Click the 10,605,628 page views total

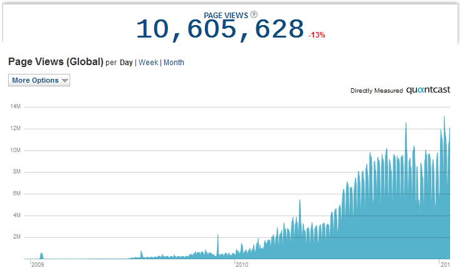(220, 29)
